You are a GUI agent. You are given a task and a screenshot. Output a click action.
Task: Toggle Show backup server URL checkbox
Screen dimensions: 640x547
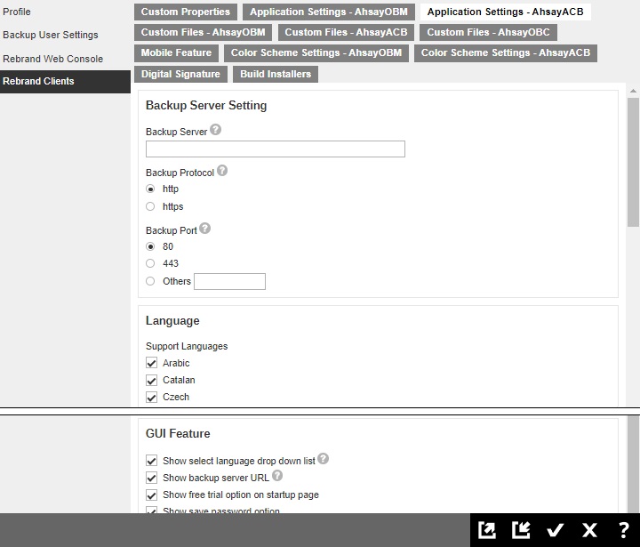pyautogui.click(x=151, y=478)
